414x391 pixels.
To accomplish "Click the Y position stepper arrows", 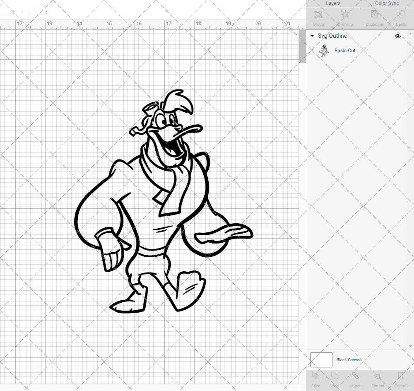I will (46, 12).
